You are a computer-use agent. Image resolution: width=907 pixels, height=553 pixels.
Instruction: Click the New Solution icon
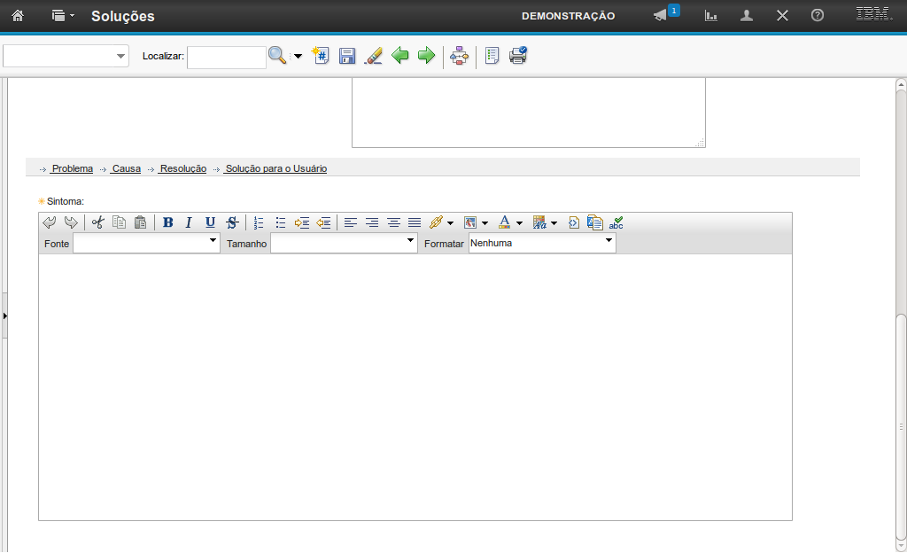(x=321, y=56)
